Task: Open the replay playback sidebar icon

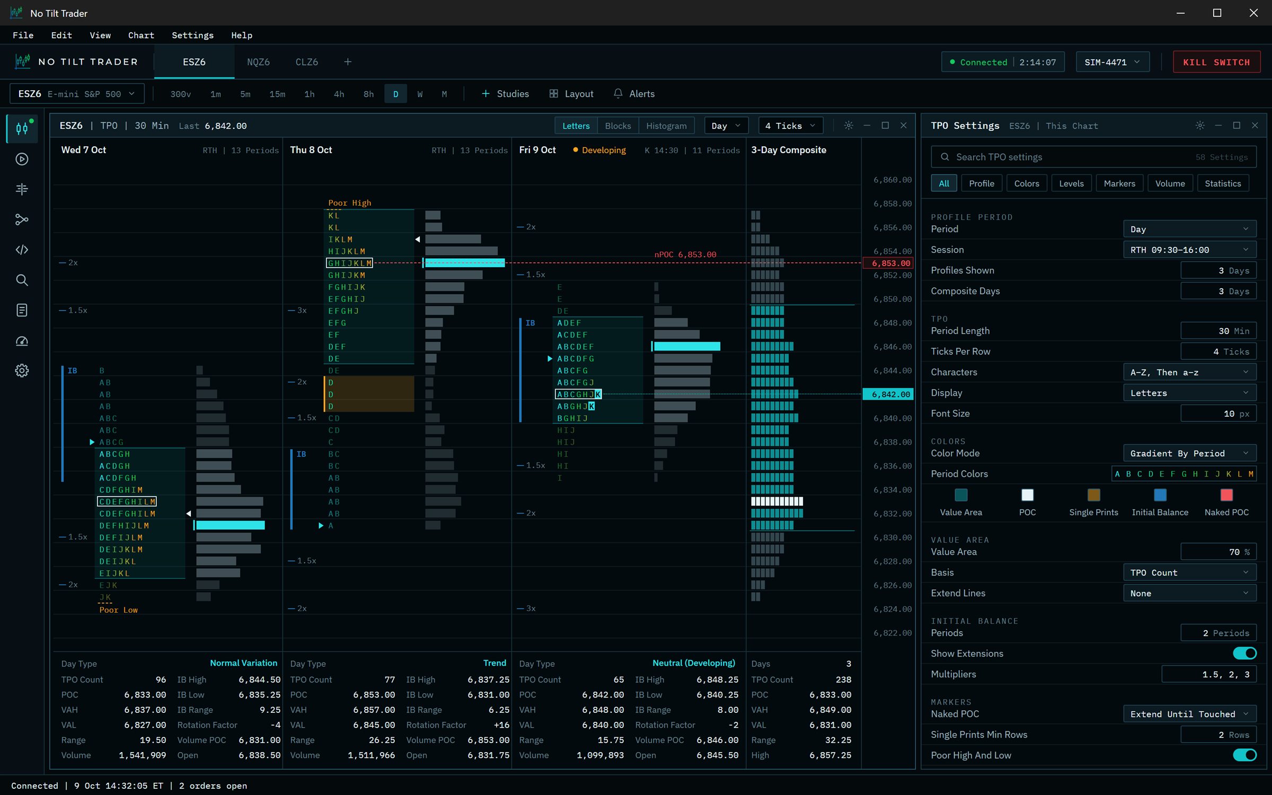Action: [x=22, y=159]
